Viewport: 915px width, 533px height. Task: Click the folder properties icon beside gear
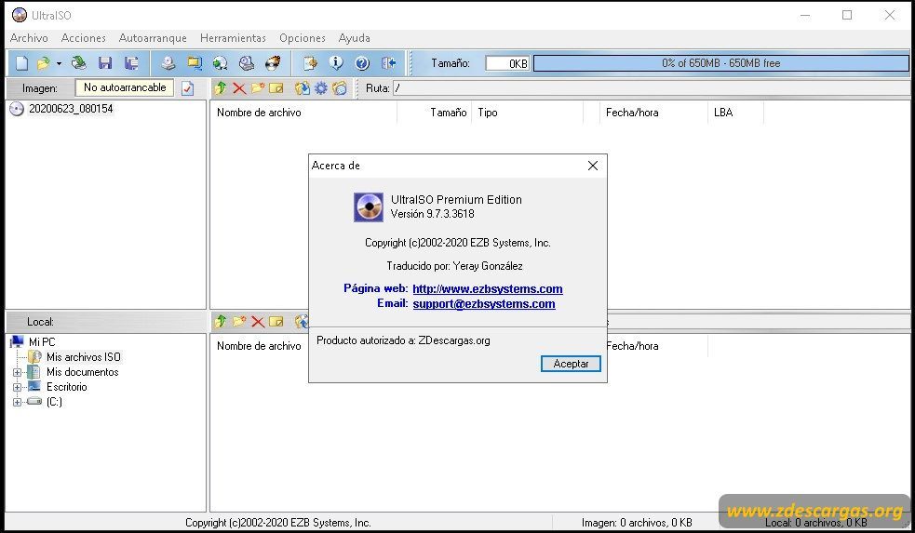tap(340, 88)
